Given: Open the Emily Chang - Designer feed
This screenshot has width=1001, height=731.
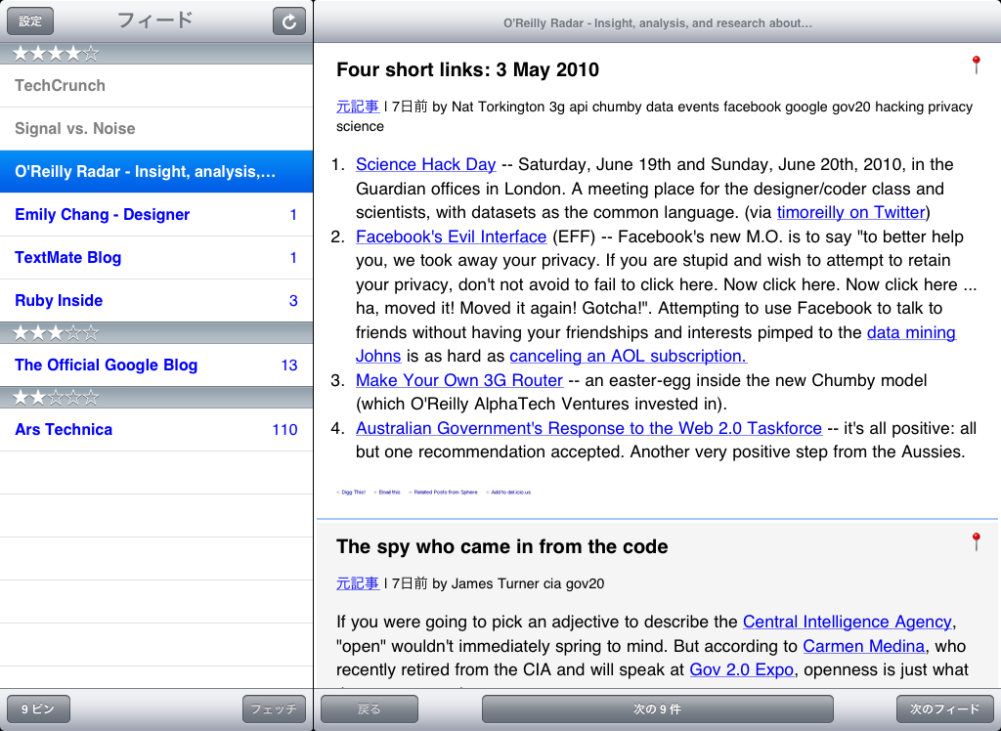Looking at the screenshot, I should click(x=156, y=215).
